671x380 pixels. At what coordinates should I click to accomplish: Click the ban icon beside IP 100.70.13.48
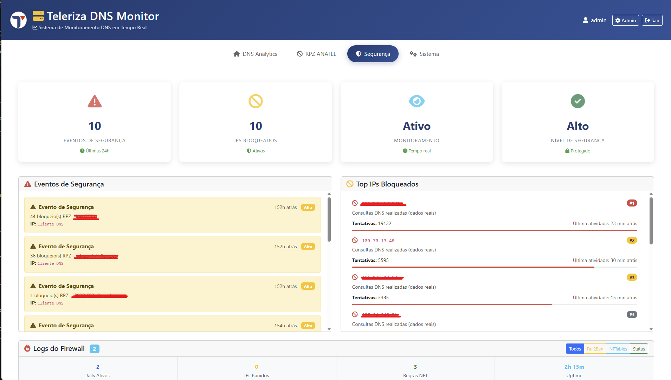coord(355,241)
